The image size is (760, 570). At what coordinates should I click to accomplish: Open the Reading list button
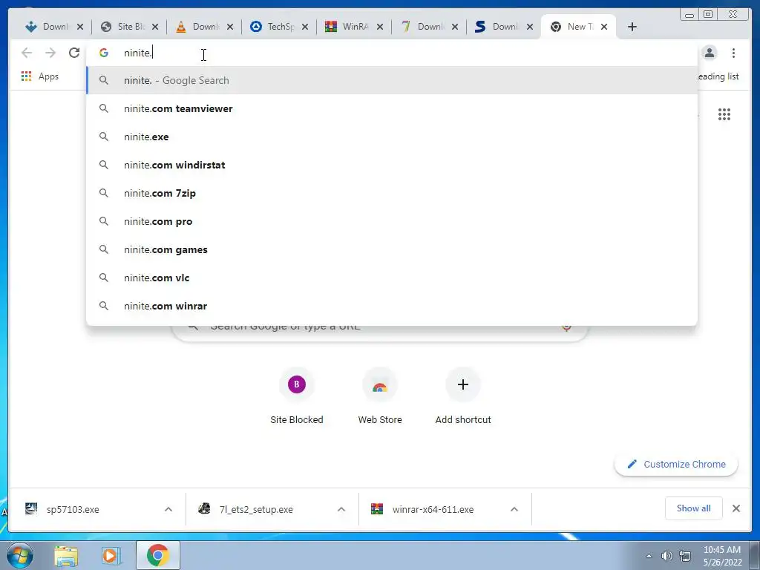click(x=718, y=76)
